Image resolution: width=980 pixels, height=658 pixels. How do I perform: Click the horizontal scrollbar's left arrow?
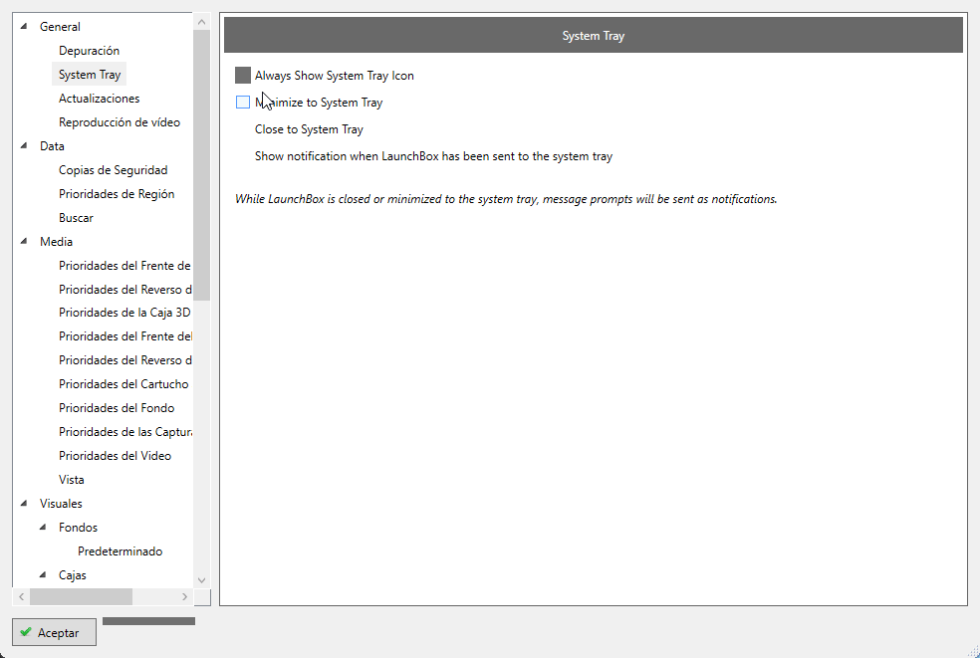click(20, 596)
